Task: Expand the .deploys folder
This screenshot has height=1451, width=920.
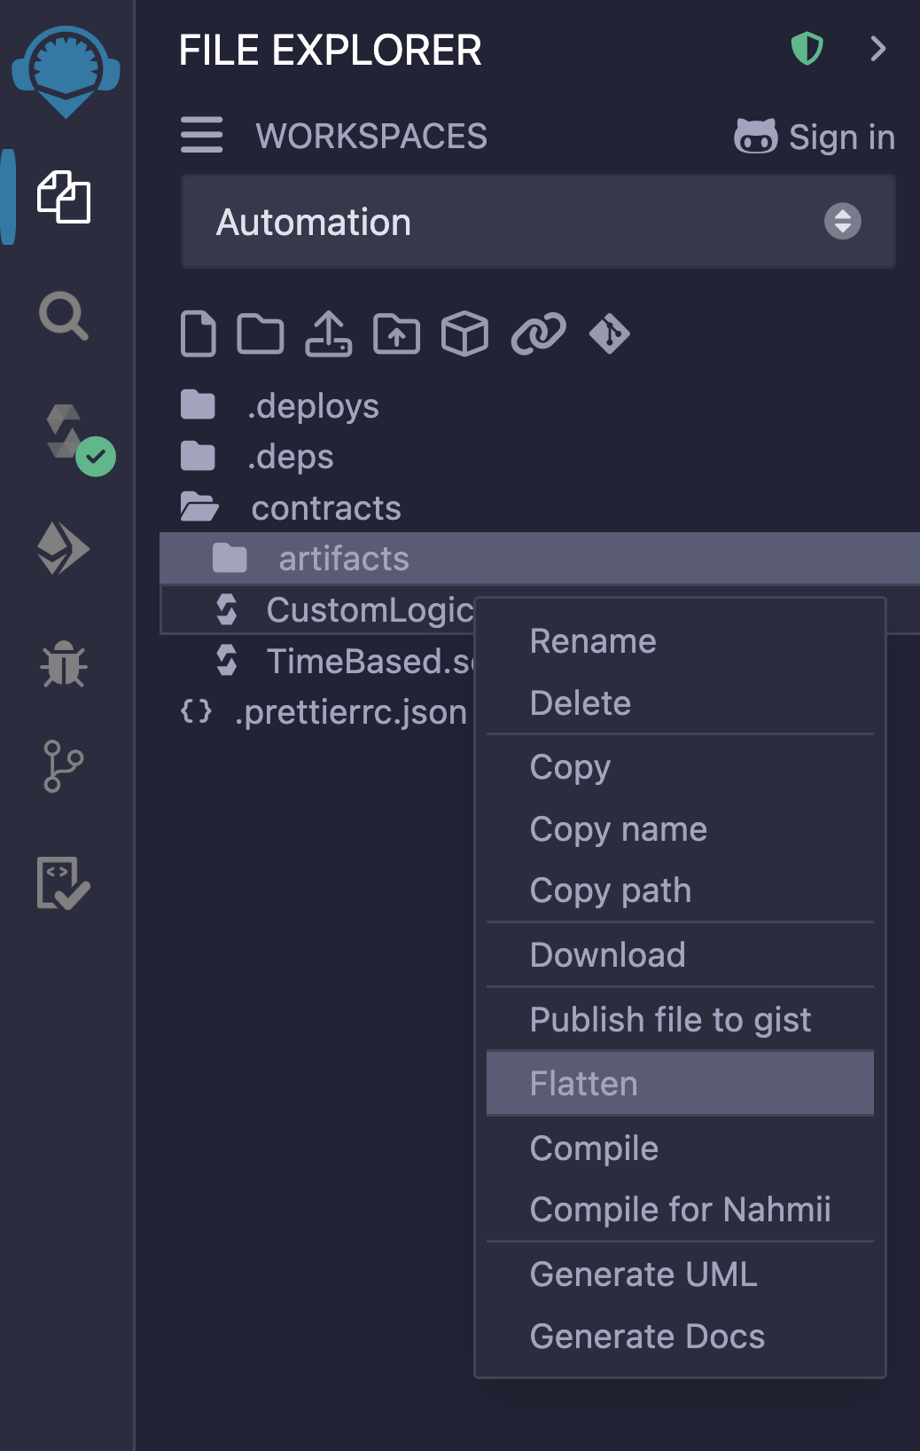Action: coord(312,406)
